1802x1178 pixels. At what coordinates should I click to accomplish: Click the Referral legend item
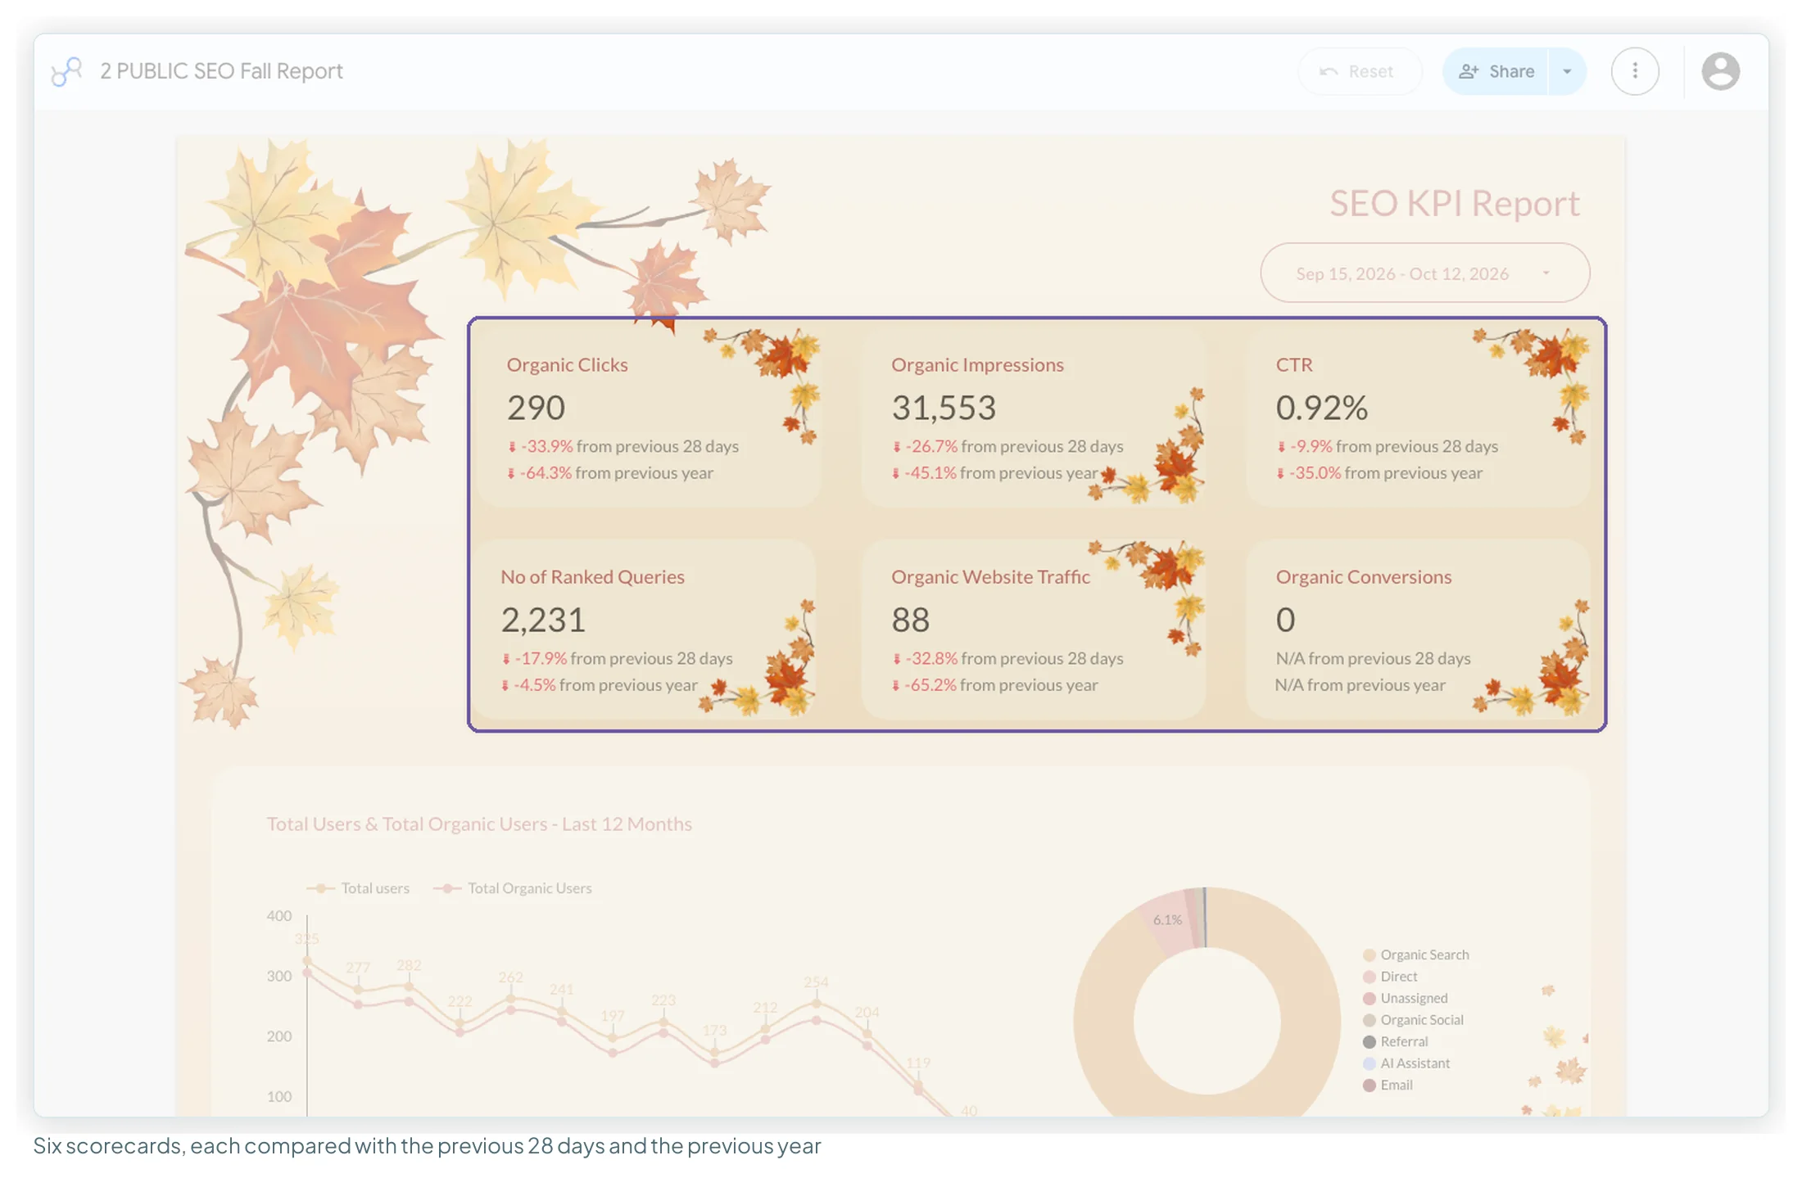pos(1396,1042)
